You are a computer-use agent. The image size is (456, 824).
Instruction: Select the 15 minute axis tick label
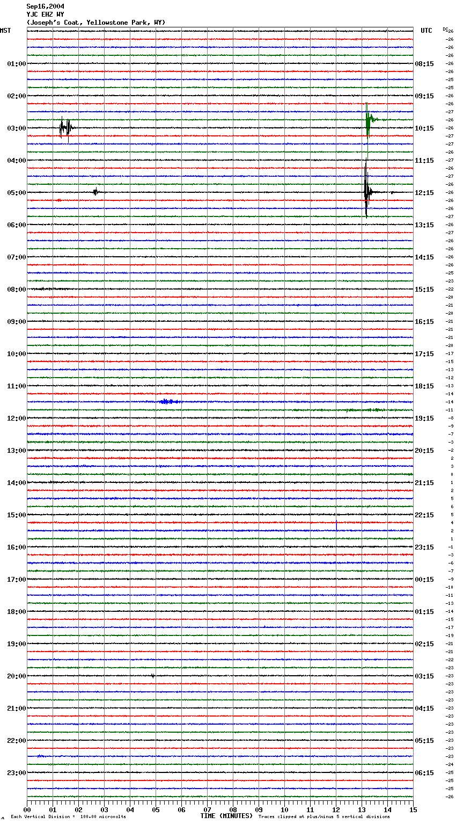point(413,809)
